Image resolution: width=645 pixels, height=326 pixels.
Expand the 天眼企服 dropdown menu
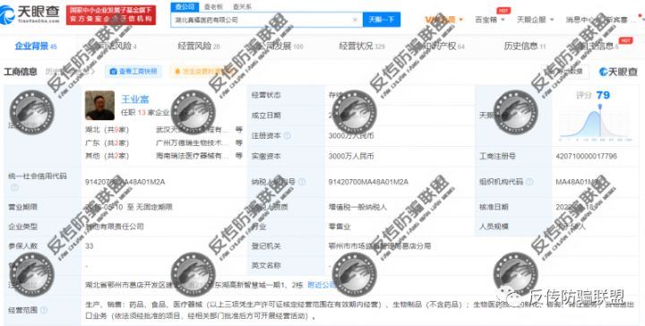click(x=535, y=20)
